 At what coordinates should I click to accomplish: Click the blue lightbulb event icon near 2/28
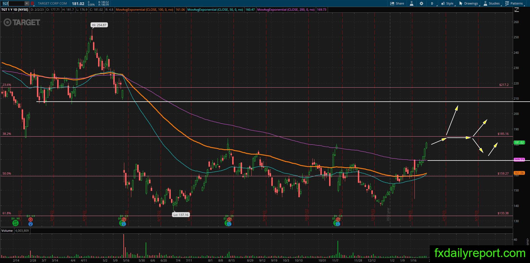pos(31,224)
